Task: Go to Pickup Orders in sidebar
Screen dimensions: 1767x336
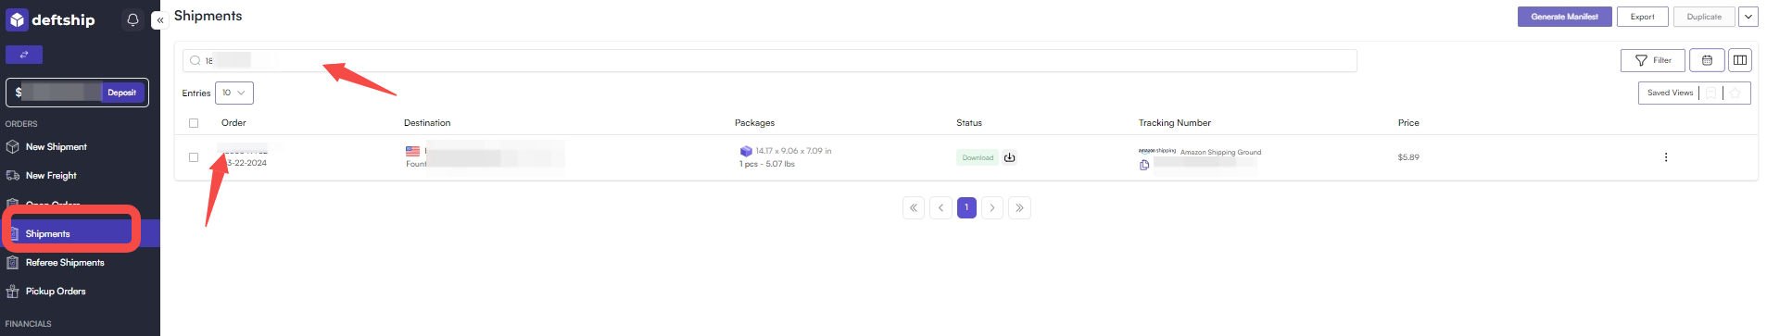Action: tap(55, 292)
